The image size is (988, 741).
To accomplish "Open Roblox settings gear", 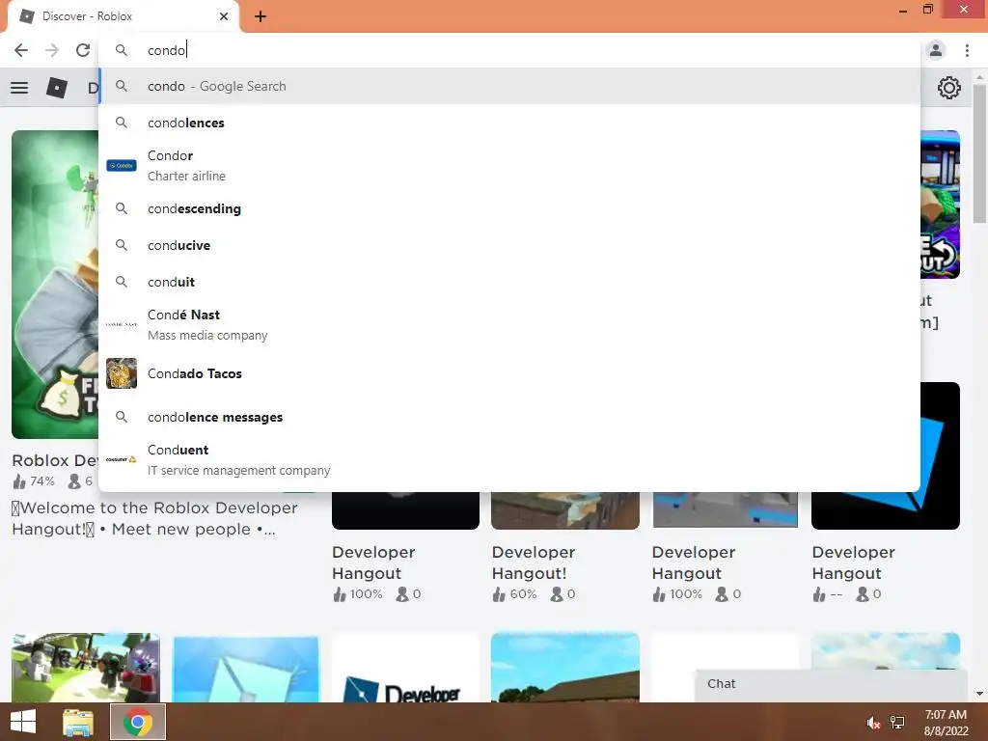I will coord(949,88).
